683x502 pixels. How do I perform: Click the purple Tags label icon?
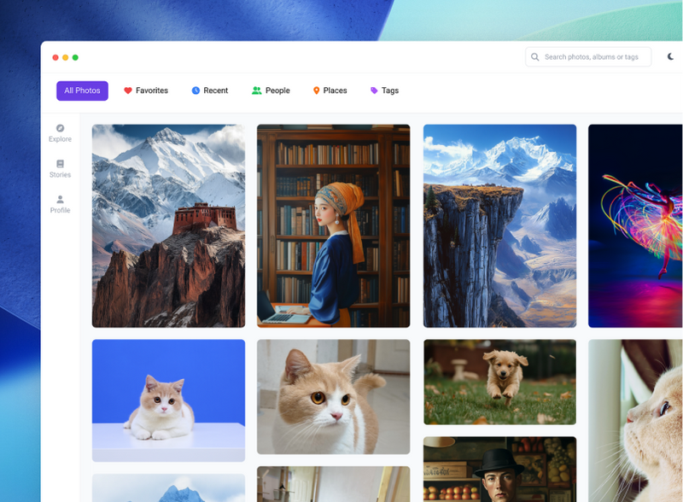click(374, 90)
